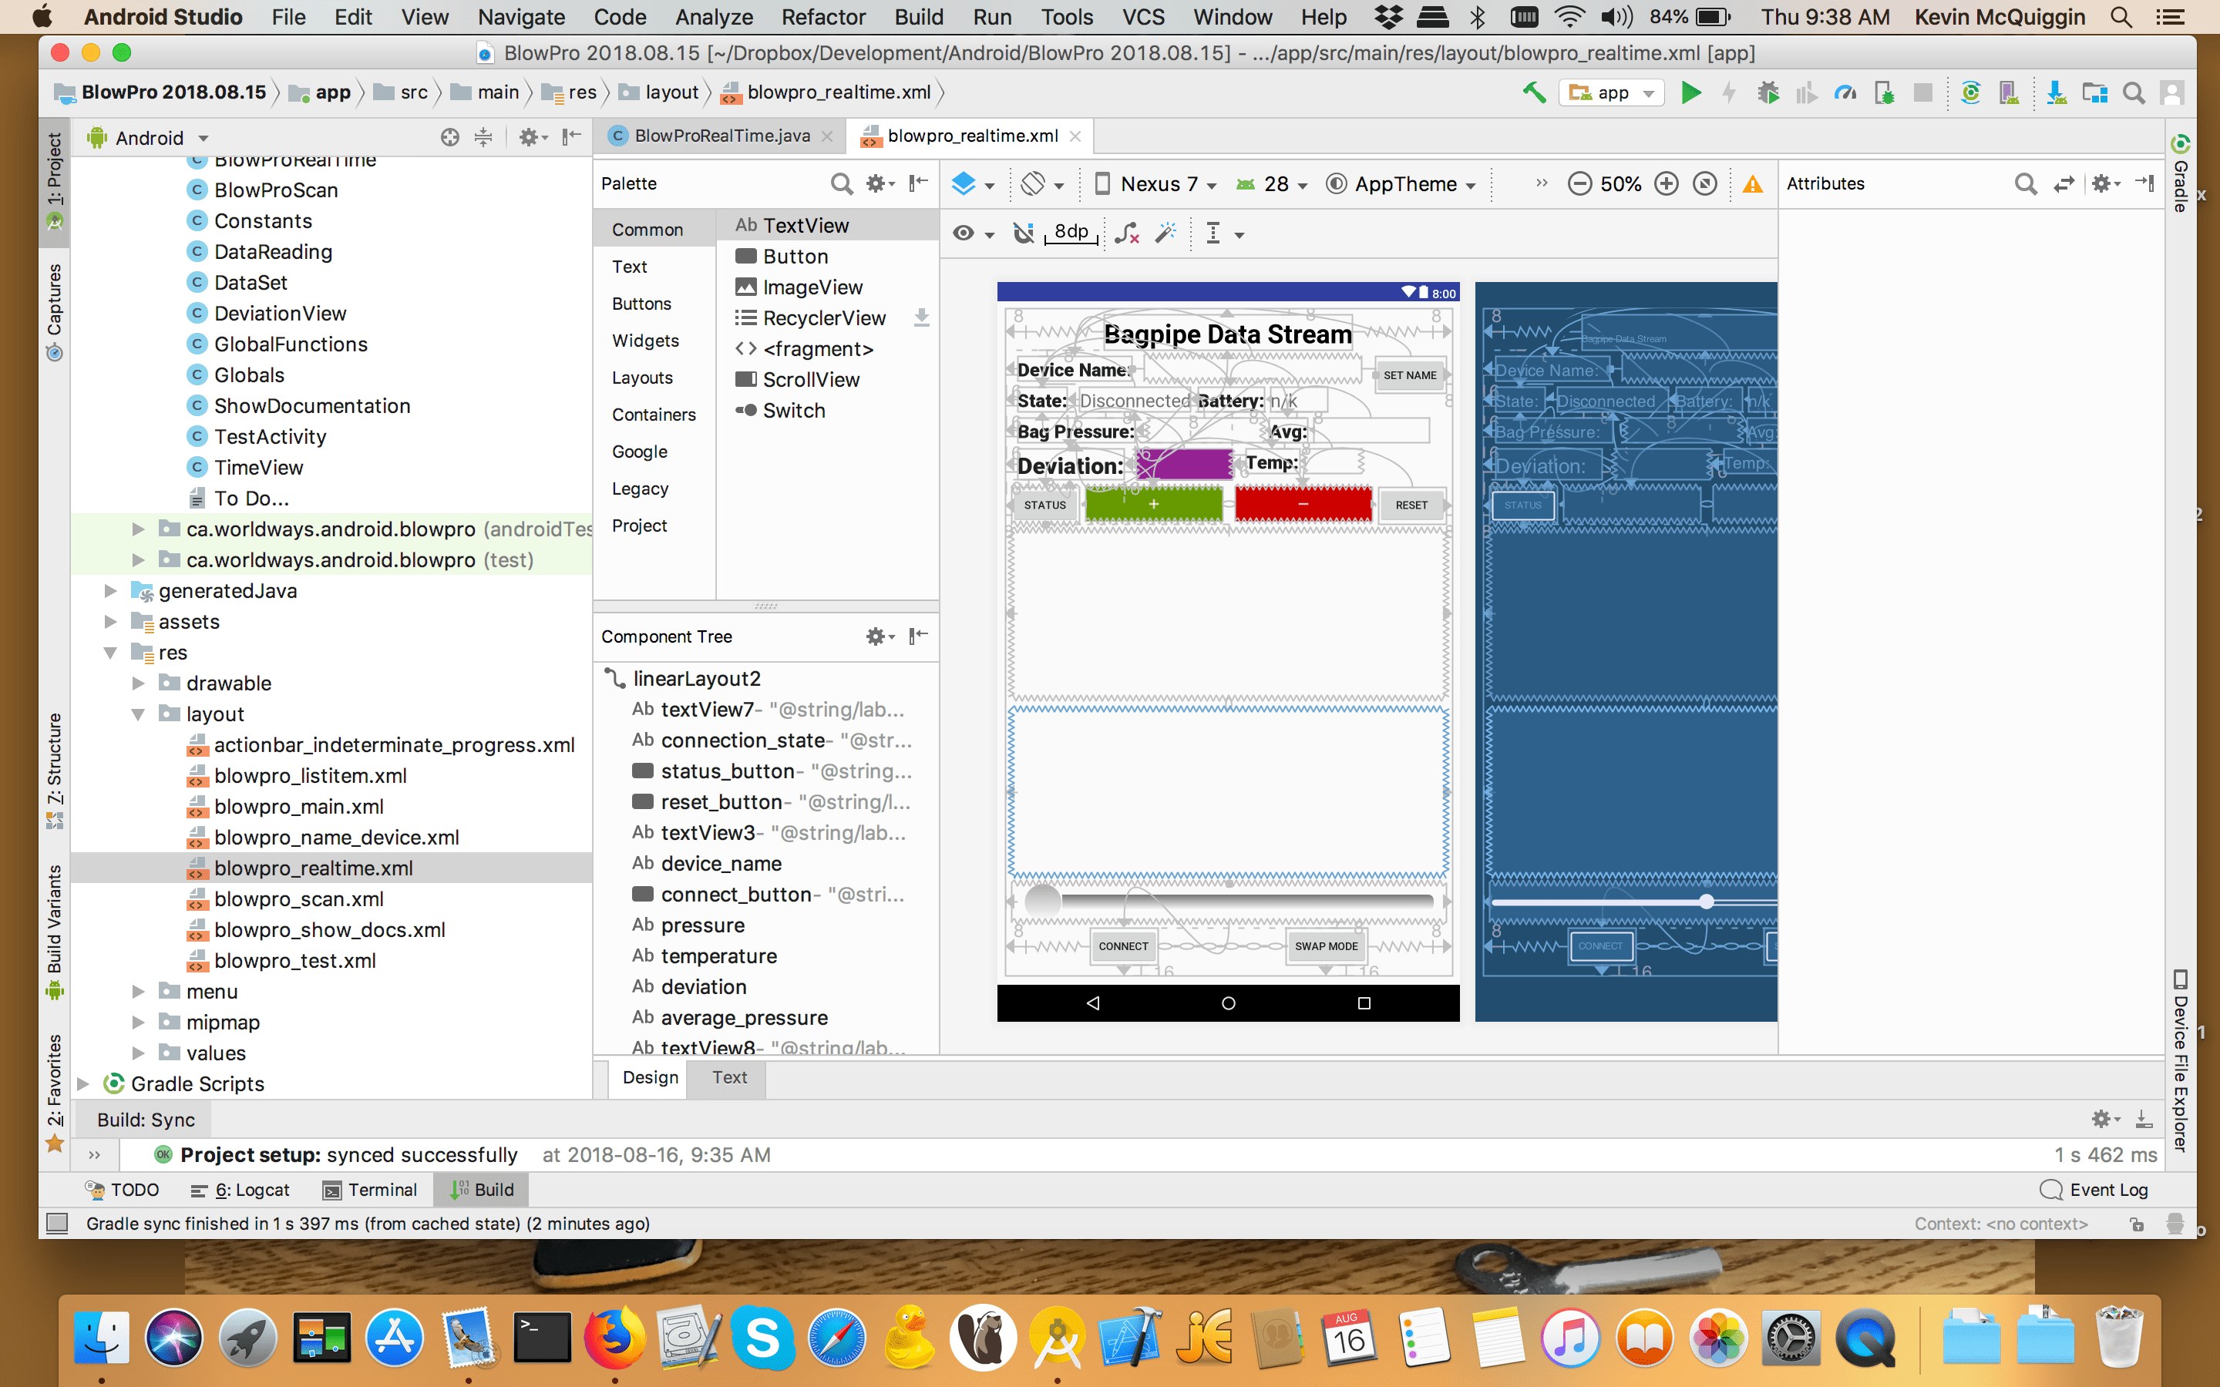2220x1387 pixels.
Task: Select connect_button in the Component Tree
Action: pos(735,894)
